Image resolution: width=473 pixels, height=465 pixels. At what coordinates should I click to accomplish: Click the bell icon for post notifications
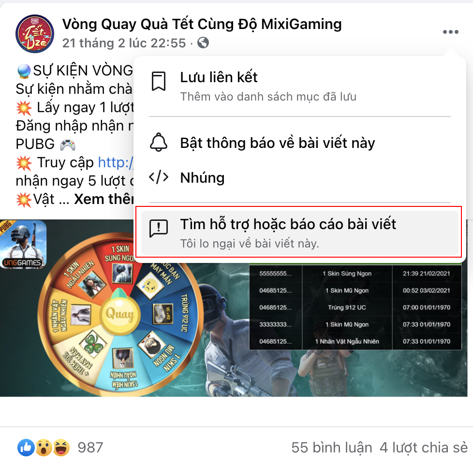(x=159, y=142)
